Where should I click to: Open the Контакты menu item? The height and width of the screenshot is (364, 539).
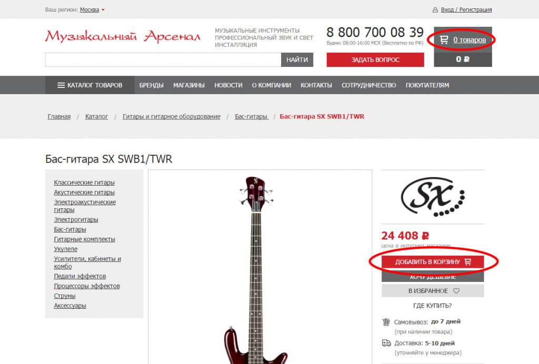click(x=316, y=85)
